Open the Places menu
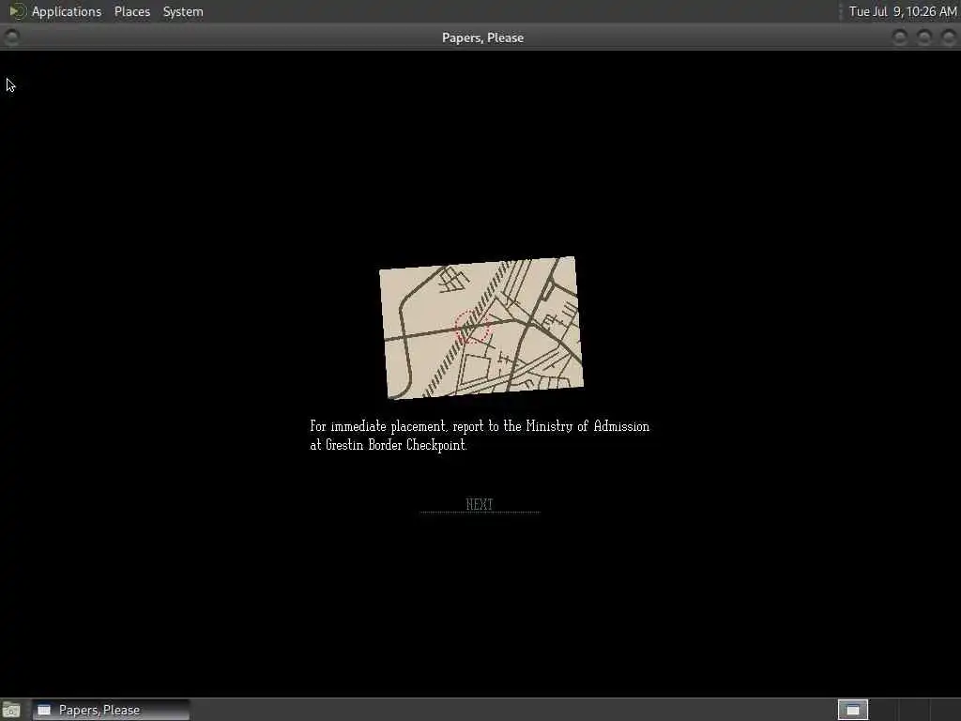 tap(132, 11)
